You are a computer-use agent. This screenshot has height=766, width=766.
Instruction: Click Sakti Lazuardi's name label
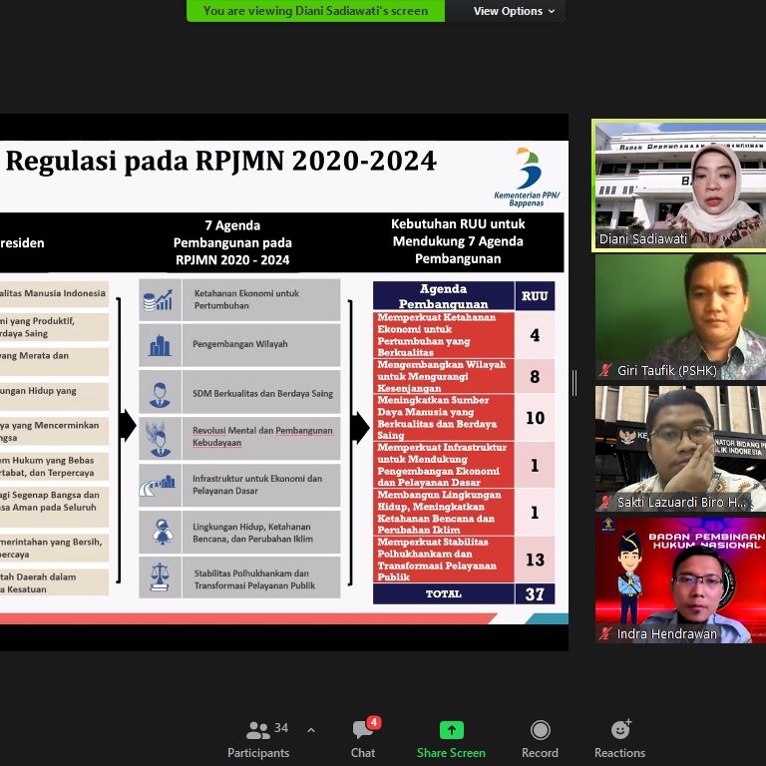(x=681, y=502)
